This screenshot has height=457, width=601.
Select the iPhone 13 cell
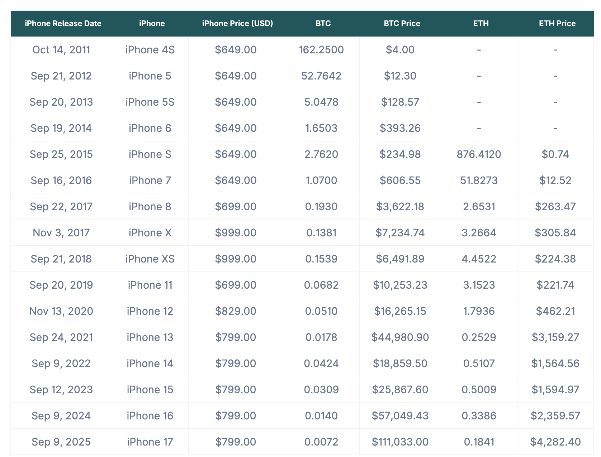pyautogui.click(x=150, y=337)
